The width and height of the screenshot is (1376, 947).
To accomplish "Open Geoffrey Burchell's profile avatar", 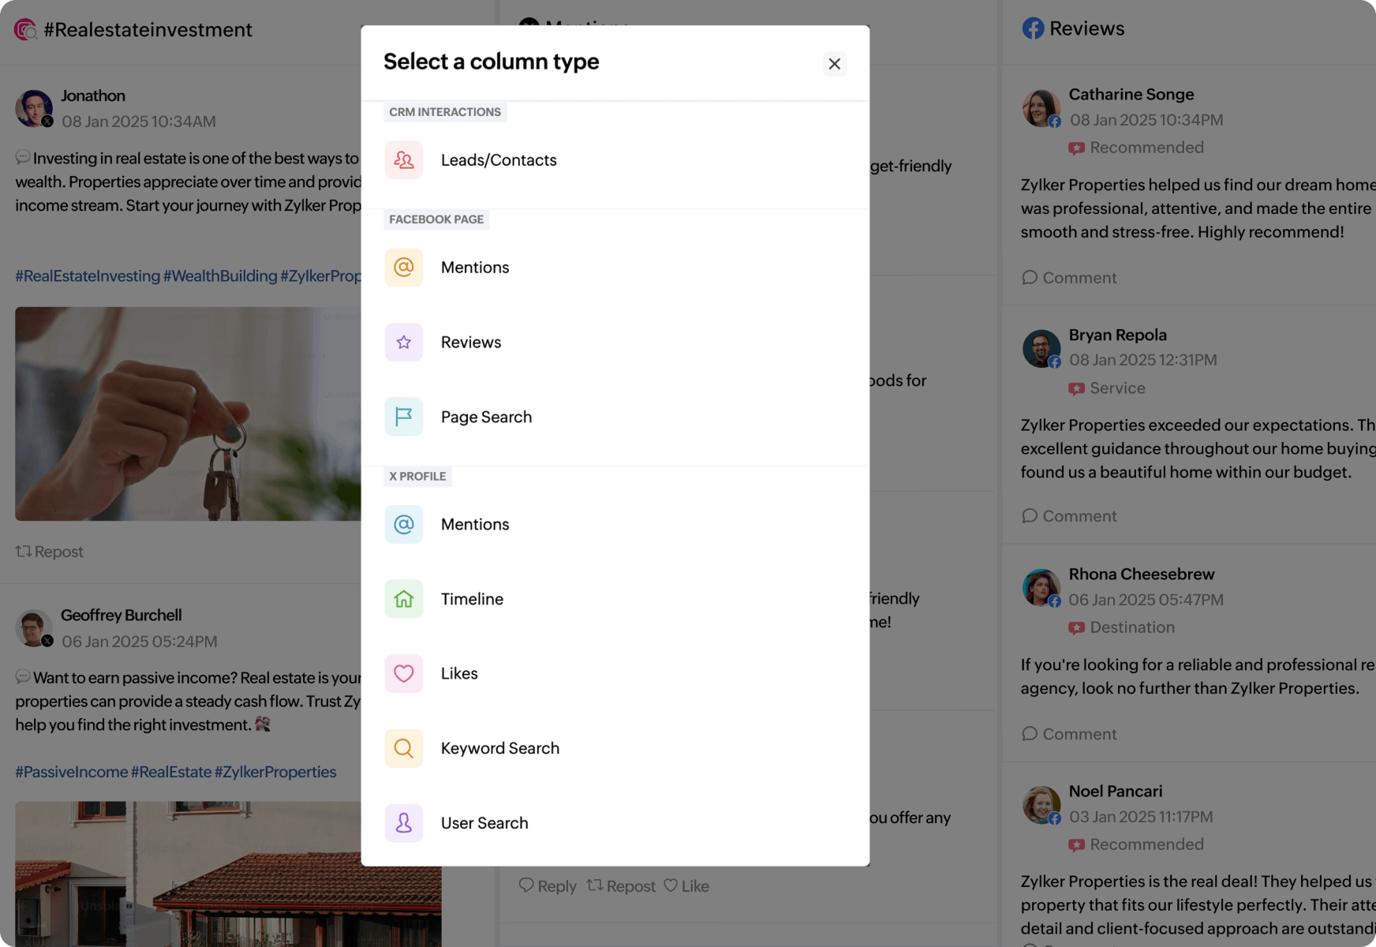I will 34,628.
